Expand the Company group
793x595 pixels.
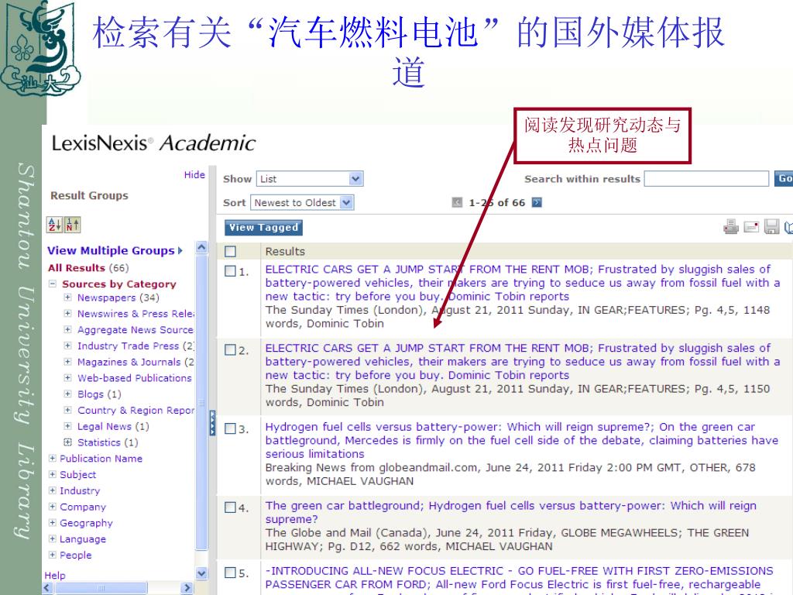pos(52,507)
